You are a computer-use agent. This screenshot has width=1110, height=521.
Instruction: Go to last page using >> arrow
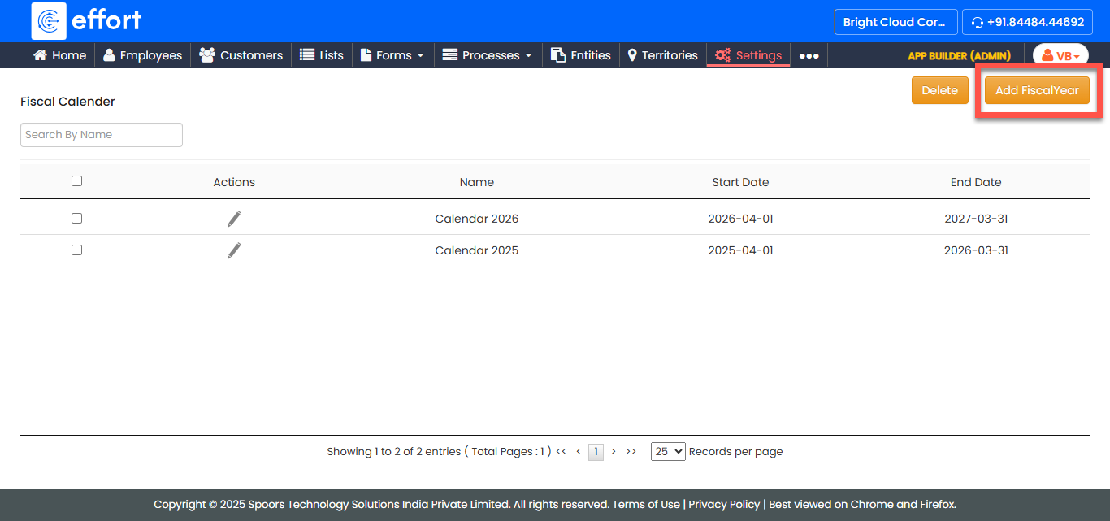tap(631, 451)
